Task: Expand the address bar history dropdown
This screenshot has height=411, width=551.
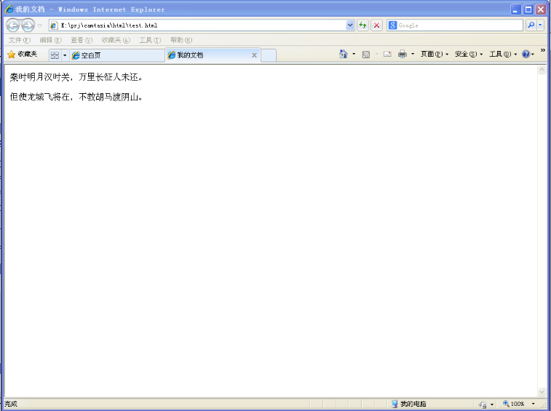Action: coord(350,25)
